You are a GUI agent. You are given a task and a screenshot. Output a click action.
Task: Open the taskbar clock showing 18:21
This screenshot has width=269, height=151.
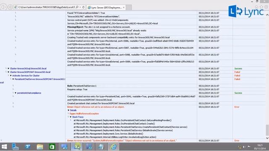260,147
